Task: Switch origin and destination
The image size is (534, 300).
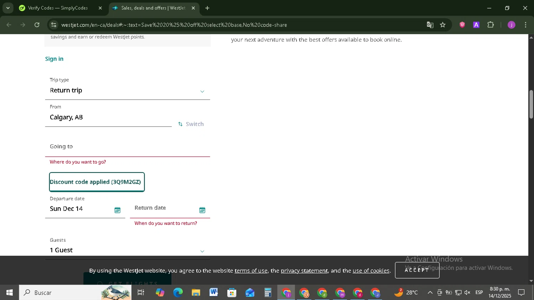Action: [x=191, y=124]
